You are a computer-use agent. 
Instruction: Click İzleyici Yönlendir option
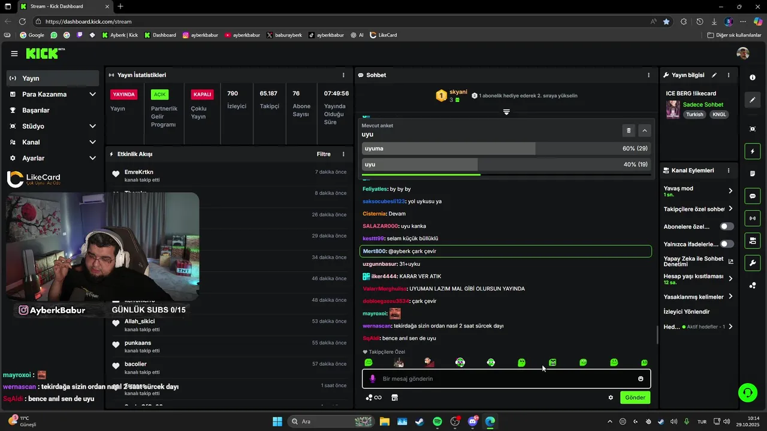coord(687,312)
